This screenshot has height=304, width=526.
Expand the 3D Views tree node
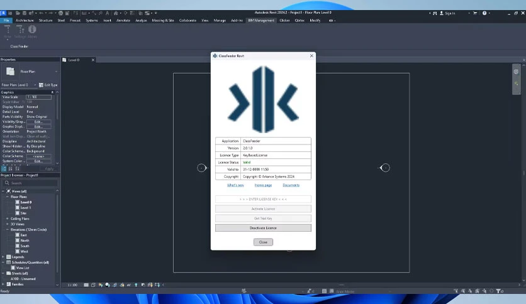tap(8, 224)
